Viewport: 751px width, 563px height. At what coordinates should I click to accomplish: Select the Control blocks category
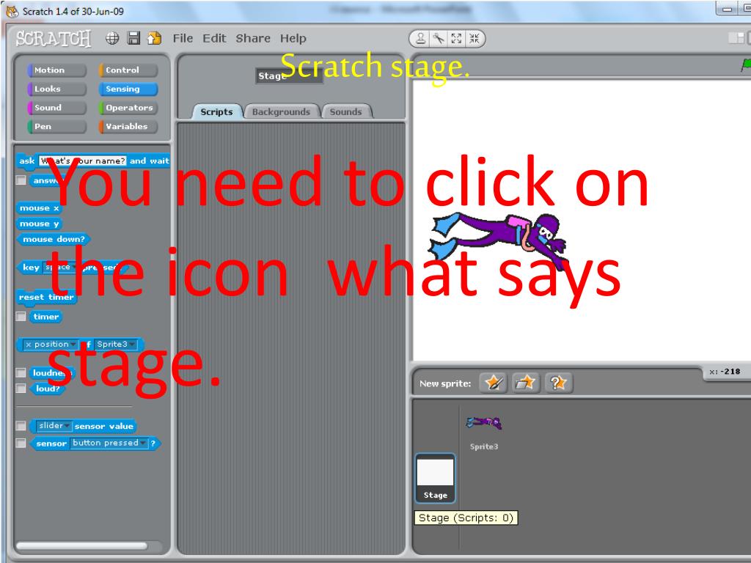[128, 70]
